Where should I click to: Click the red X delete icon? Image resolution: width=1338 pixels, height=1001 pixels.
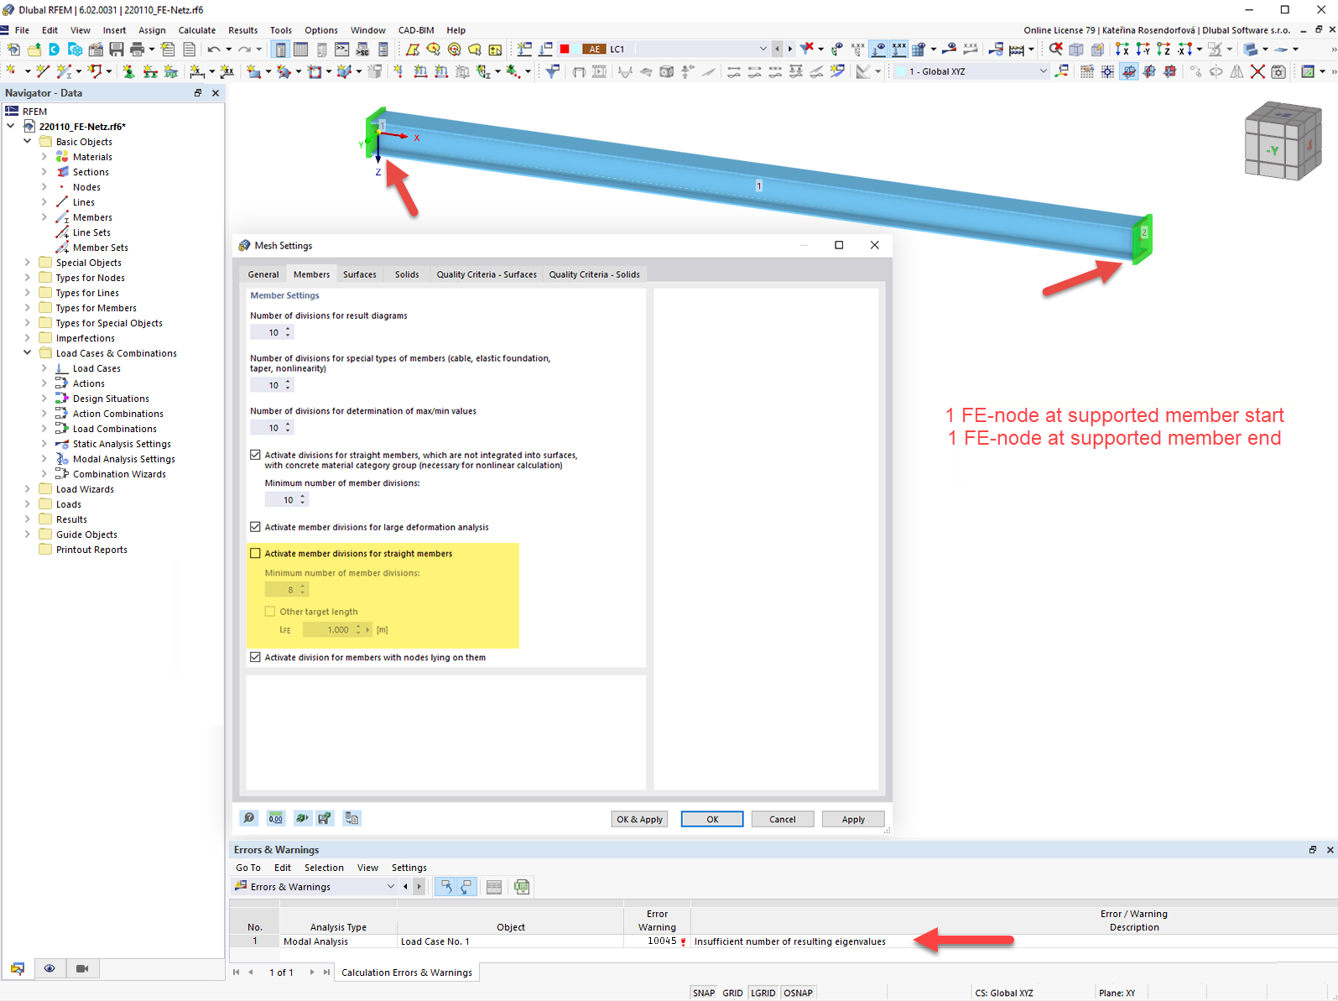point(1257,72)
